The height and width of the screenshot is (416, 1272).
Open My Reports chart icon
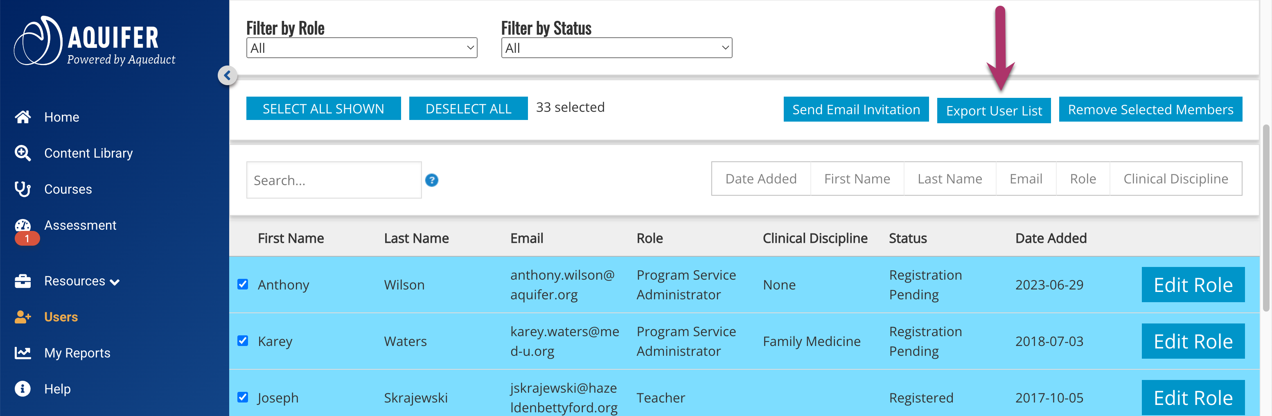23,353
